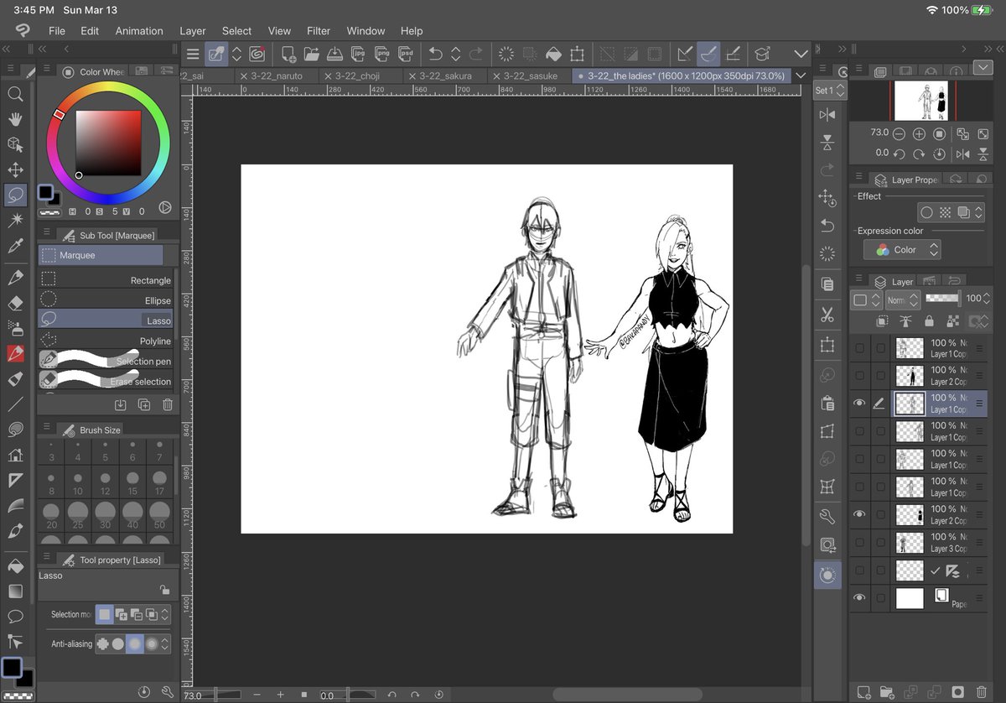Screen dimensions: 1006x703
Task: Open the File menu
Action: point(57,31)
